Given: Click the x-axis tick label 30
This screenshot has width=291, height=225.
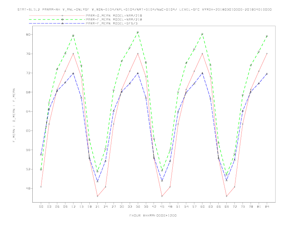Looking at the screenshot, I should (122, 207).
